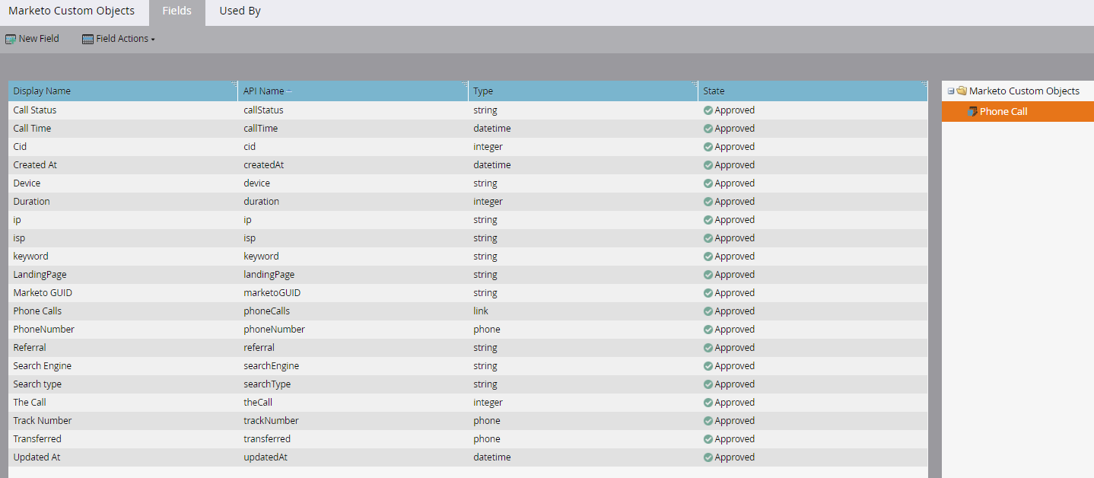The image size is (1094, 478).
Task: Click the Approved check icon for keyword row
Action: [708, 257]
